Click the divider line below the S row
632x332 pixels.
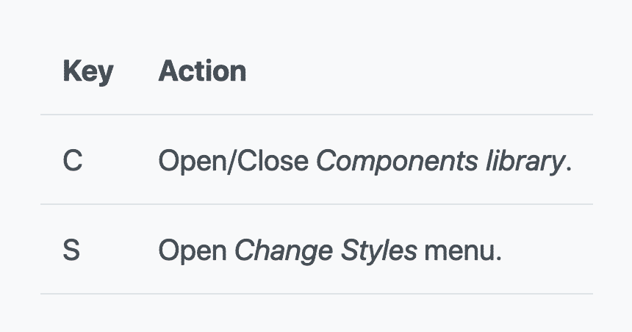(317, 294)
